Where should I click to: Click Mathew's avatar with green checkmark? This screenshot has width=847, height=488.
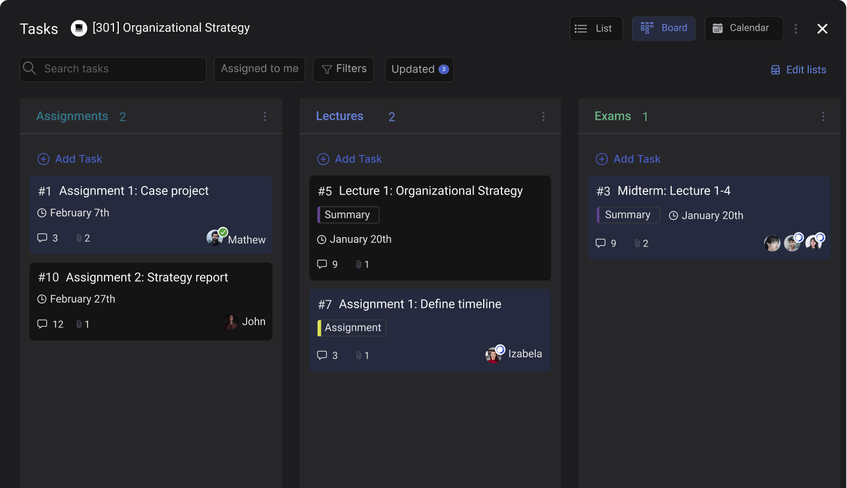tap(215, 238)
